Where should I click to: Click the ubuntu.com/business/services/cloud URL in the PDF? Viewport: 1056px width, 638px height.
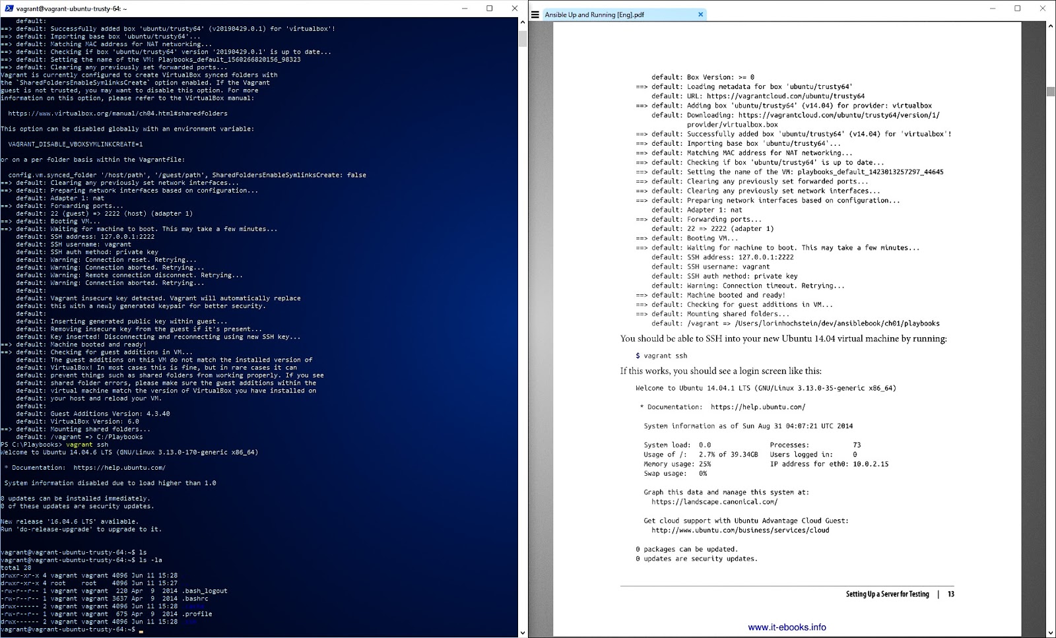pyautogui.click(x=740, y=530)
